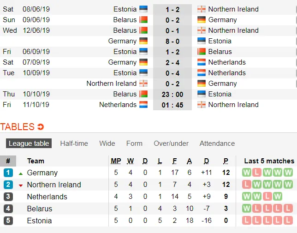Click the TABLES arrow icon
297x233 pixels.
41,127
